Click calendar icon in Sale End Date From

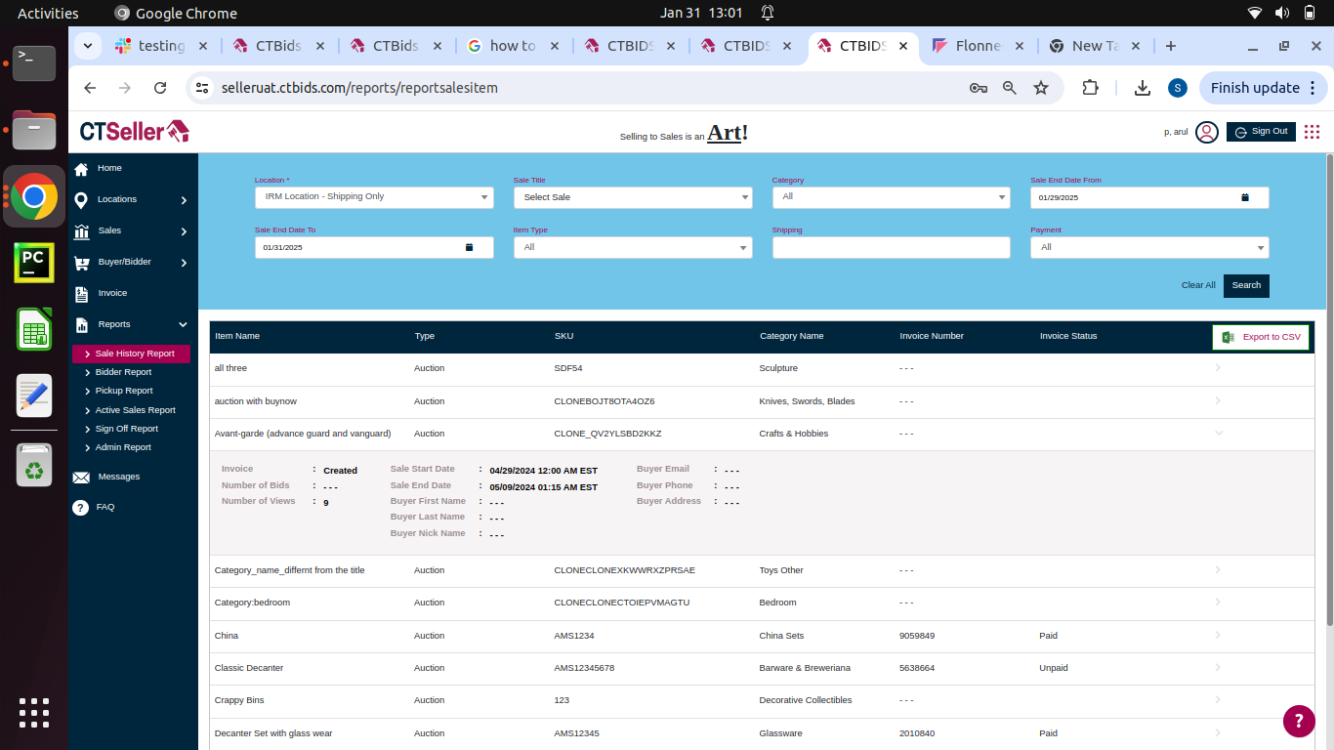click(1245, 197)
